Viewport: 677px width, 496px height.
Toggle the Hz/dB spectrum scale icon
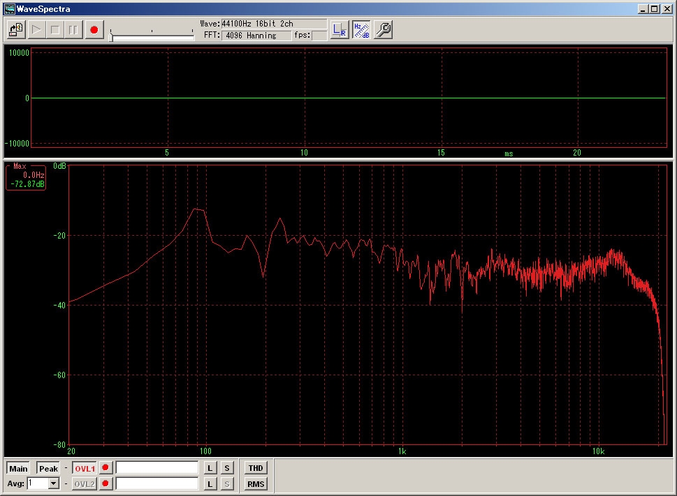[361, 30]
